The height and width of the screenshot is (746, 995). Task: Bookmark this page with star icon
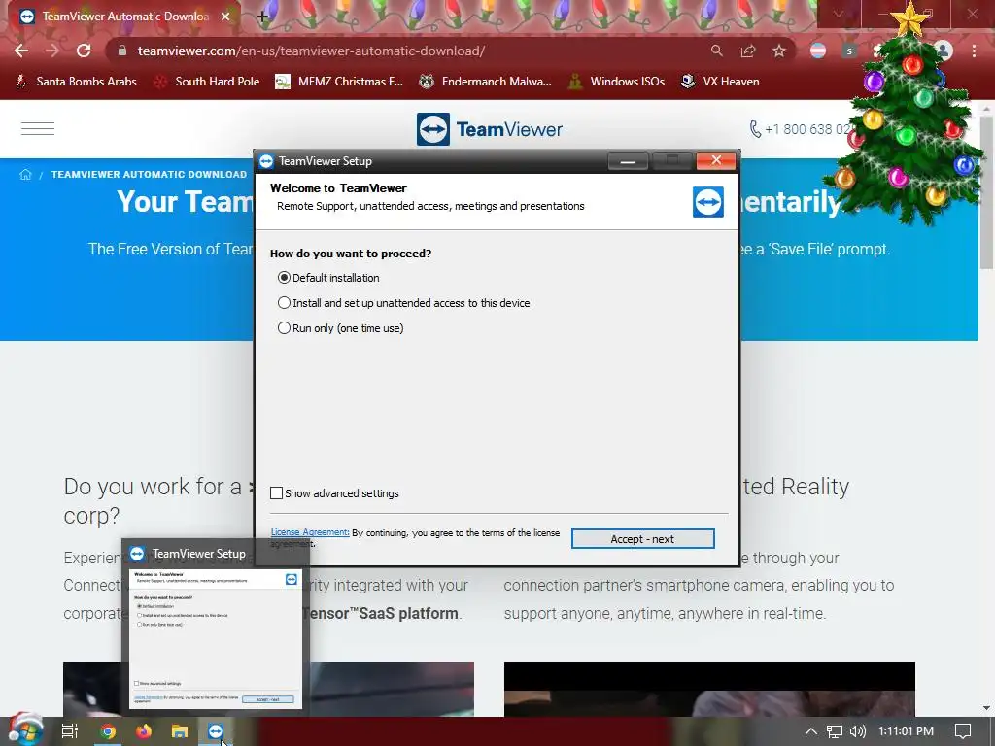click(x=779, y=51)
